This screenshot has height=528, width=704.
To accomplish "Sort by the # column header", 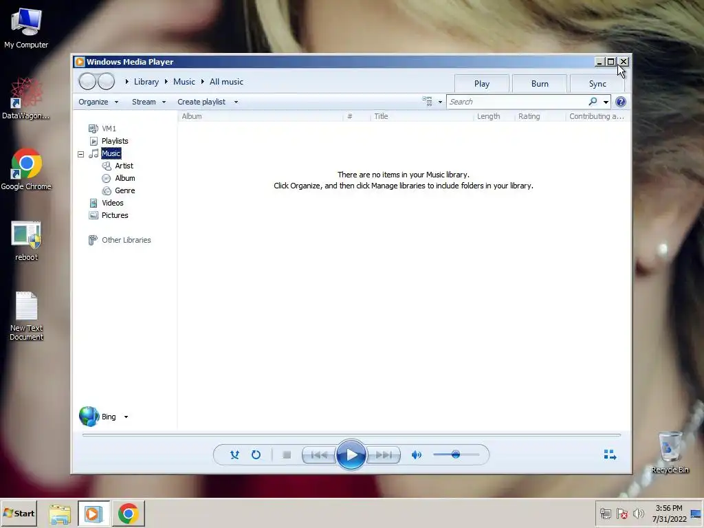I will (x=357, y=116).
